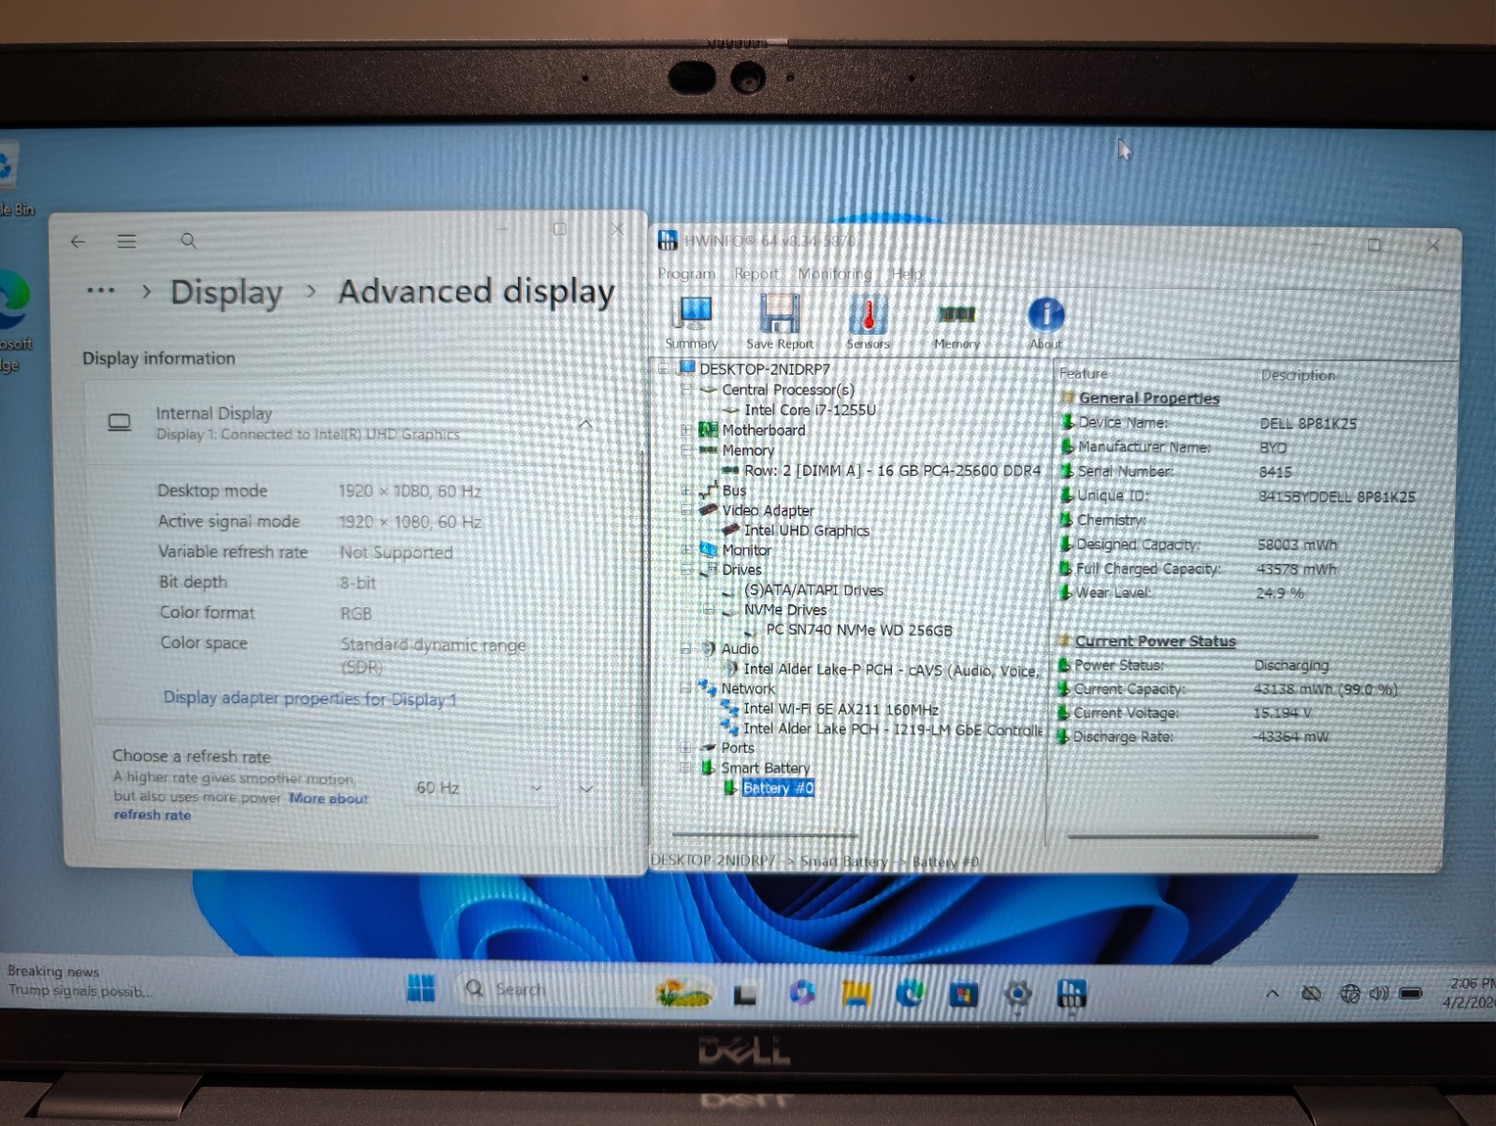This screenshot has height=1126, width=1496.
Task: Click the network globe icon in tray
Action: (x=1349, y=993)
